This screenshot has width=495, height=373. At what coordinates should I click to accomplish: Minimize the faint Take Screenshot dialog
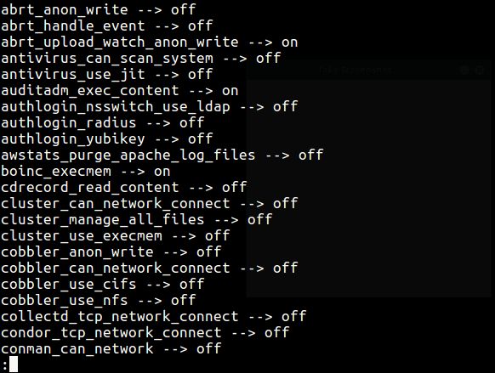click(464, 70)
